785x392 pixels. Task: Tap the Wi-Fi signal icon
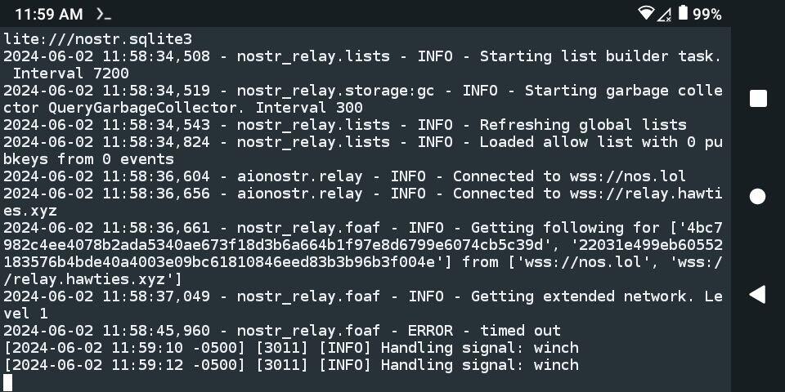tap(646, 13)
